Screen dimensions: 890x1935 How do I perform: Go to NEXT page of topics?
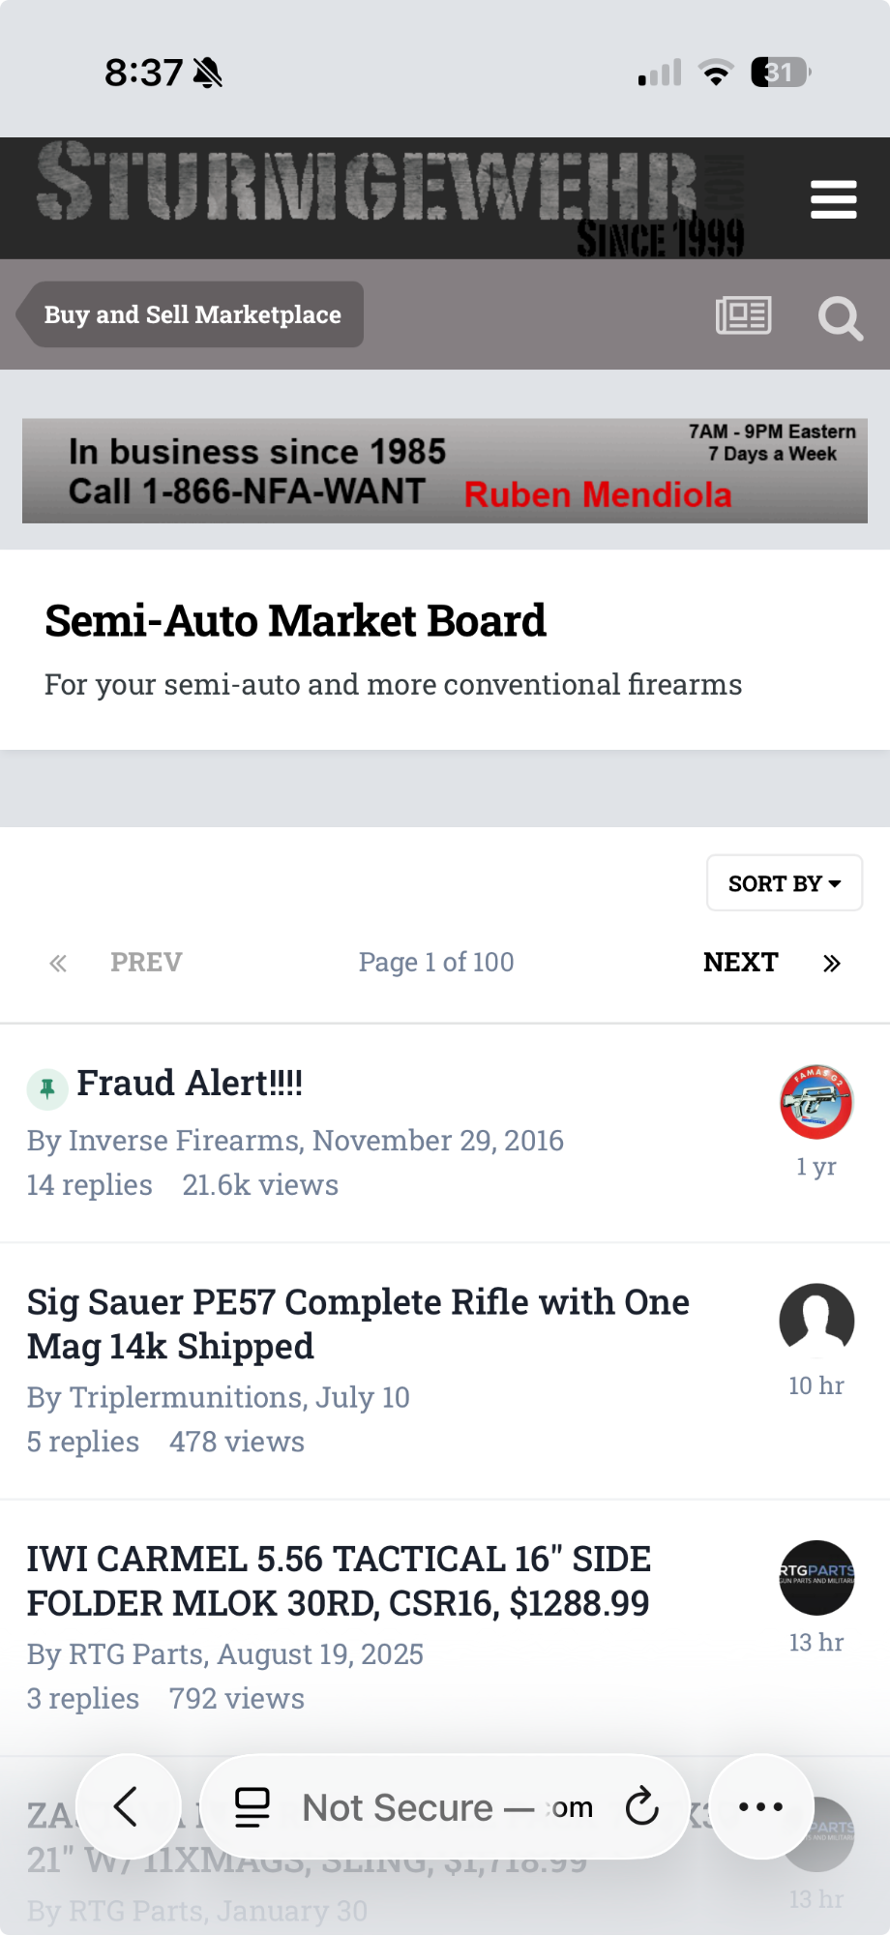coord(741,962)
